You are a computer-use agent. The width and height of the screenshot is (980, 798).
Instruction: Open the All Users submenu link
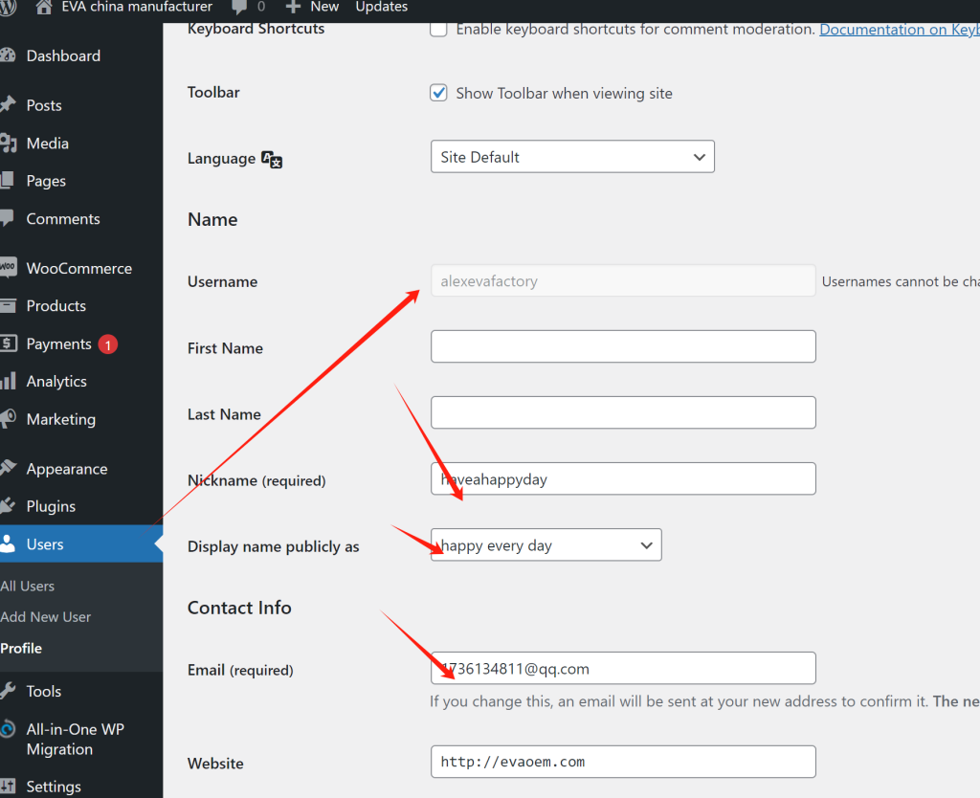[x=28, y=587]
